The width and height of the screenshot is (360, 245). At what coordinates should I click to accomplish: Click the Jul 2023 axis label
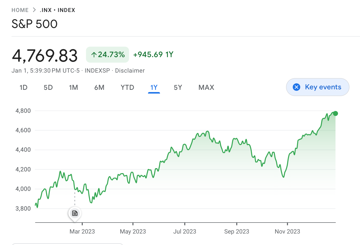[x=185, y=232]
